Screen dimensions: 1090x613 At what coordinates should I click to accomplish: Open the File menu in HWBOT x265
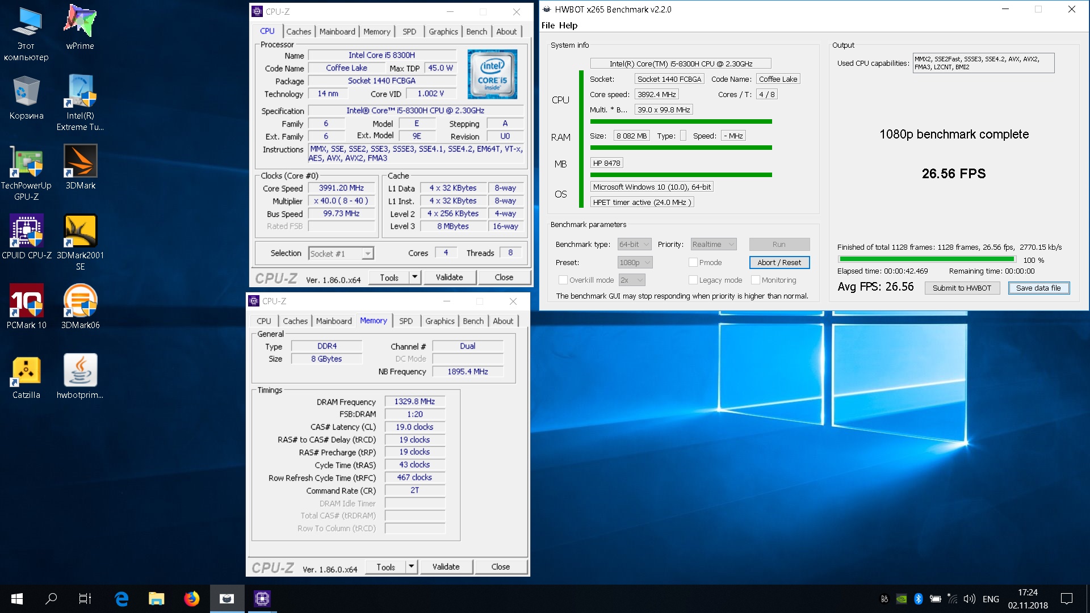548,25
